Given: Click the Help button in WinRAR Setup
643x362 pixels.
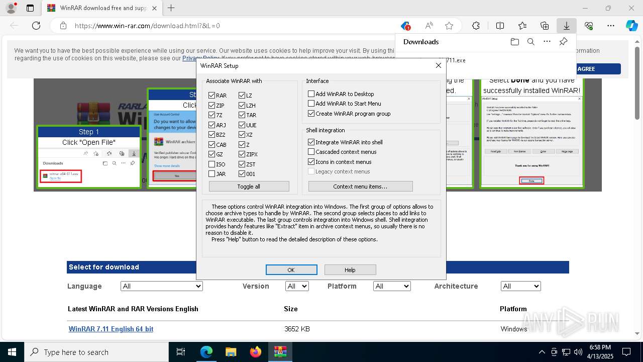Looking at the screenshot, I should click(350, 270).
